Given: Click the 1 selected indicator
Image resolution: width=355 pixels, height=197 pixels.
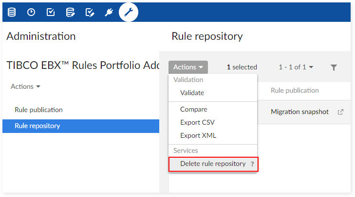Looking at the screenshot, I should coord(242,67).
